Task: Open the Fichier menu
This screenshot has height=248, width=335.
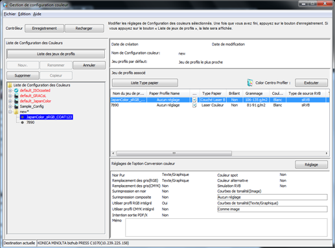Action: (10, 14)
